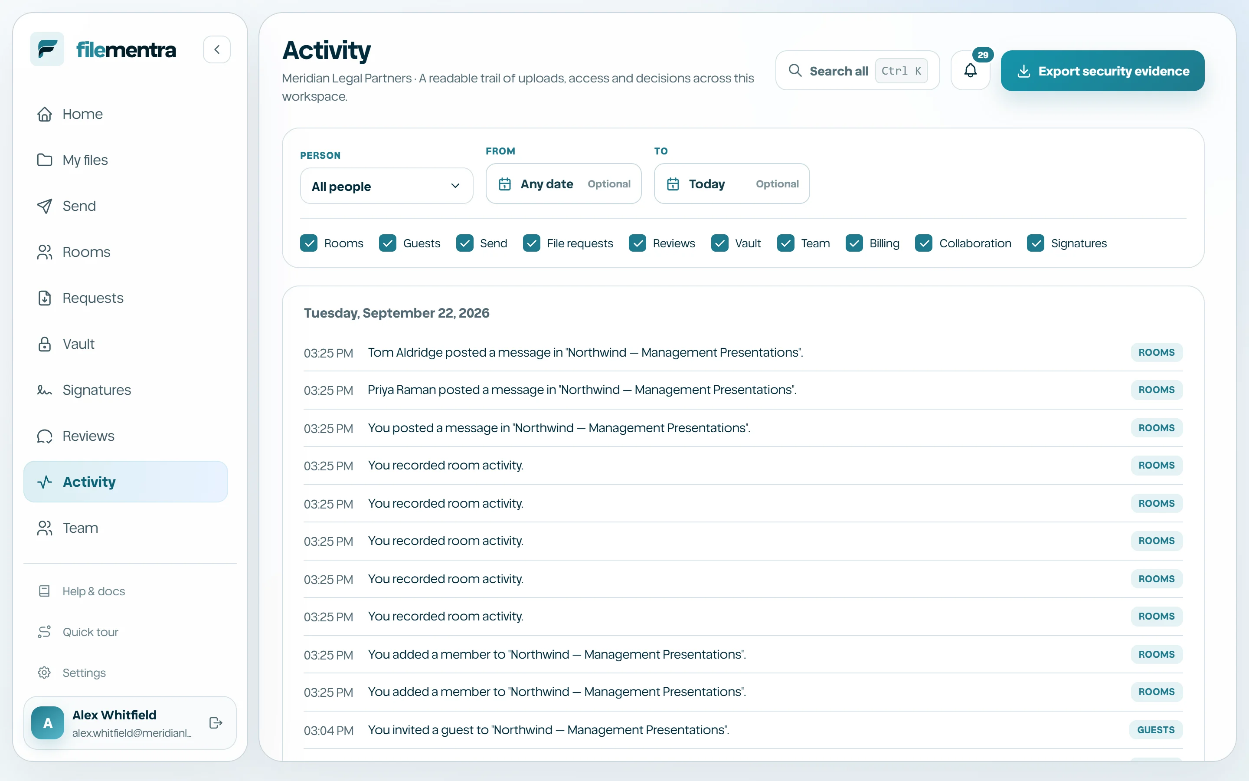The width and height of the screenshot is (1249, 781).
Task: Click the sign out icon beside Alex Whitfield
Action: pos(216,722)
